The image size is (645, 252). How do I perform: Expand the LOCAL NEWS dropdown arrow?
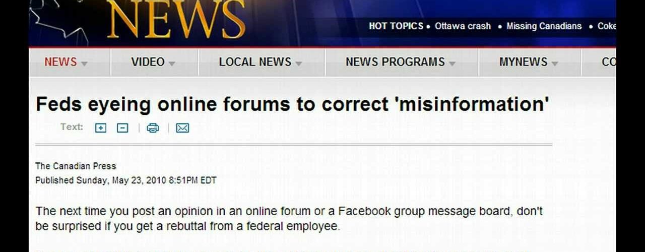[299, 64]
